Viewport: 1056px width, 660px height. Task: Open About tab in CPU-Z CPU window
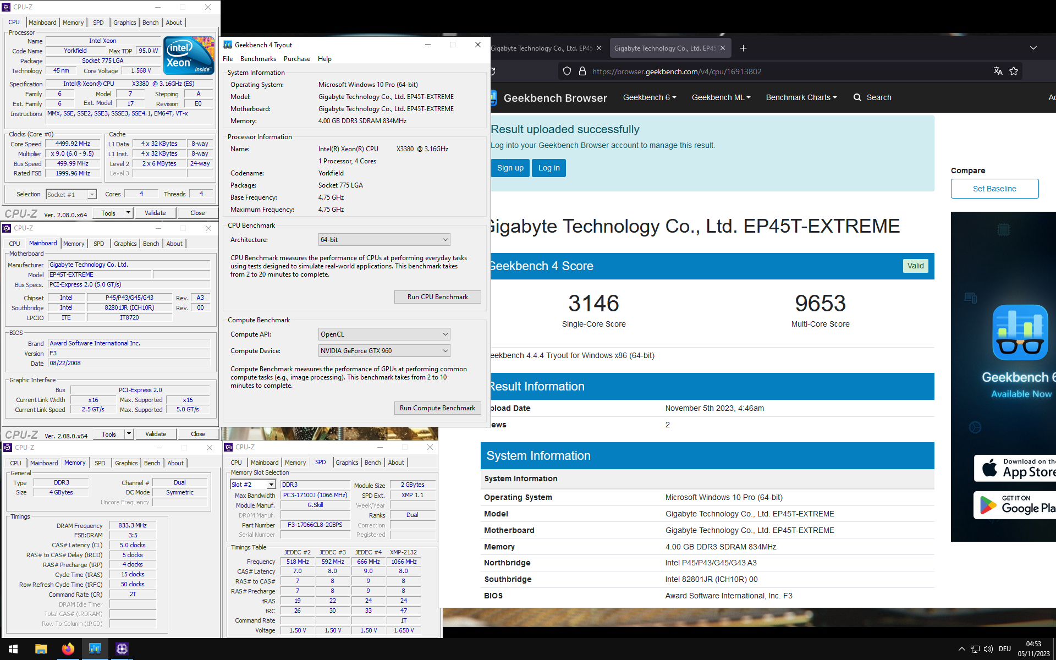click(174, 23)
